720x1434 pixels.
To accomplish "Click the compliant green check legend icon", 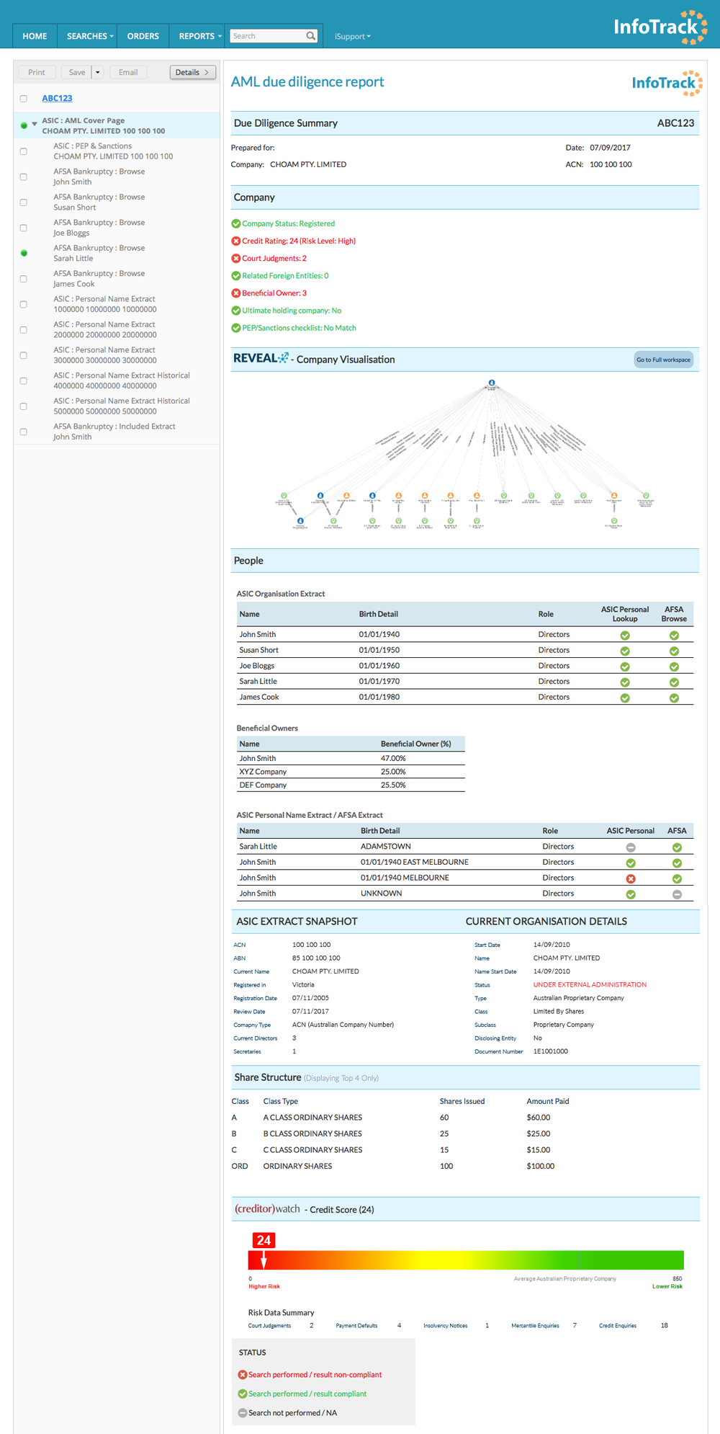I will tap(243, 1394).
